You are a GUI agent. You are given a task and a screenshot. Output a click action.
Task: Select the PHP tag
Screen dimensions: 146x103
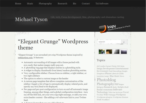pos(117,84)
